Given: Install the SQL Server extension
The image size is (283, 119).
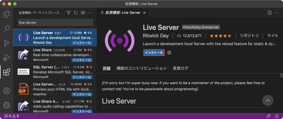Looking at the screenshot, I should pos(82,77).
